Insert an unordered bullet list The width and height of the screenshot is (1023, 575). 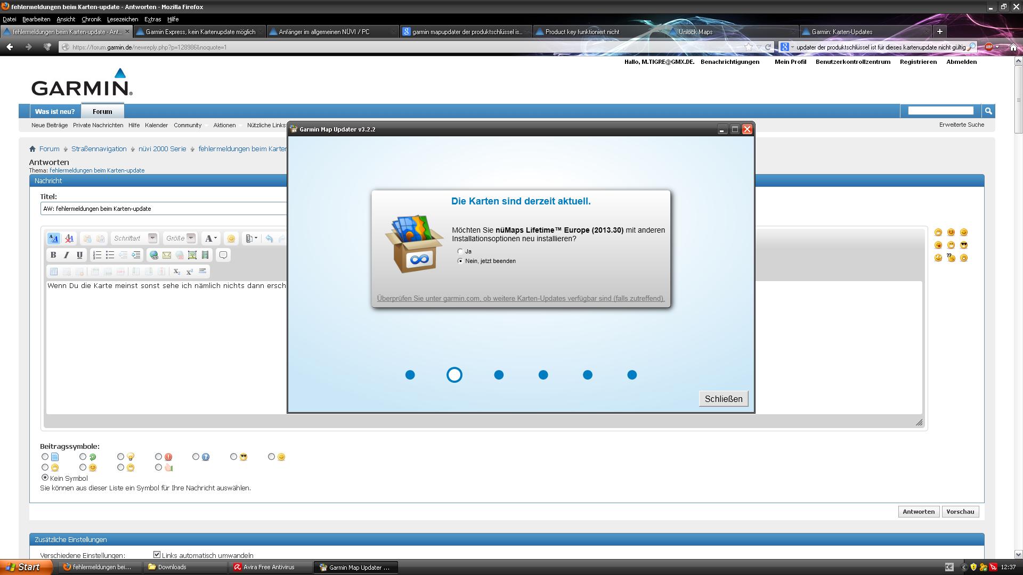tap(110, 255)
